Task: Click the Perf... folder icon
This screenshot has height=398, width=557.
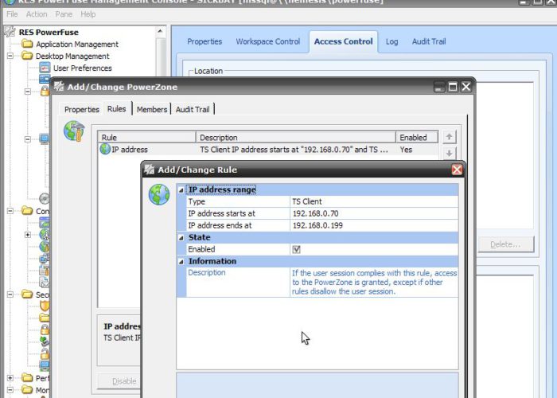Action: (27, 378)
